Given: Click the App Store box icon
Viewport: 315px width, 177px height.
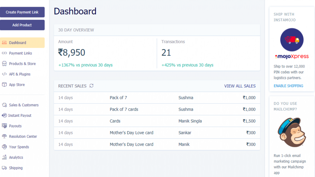Looking at the screenshot, I should (x=4, y=85).
